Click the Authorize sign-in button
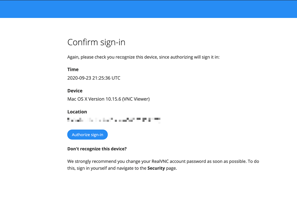Screen dimensions: 297x216 click(x=87, y=135)
